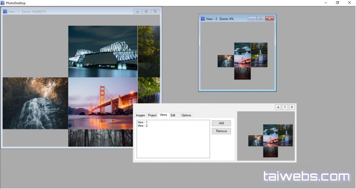Click the View - 2 window icon
Viewport: 356px width, 189px height.
[x=203, y=19]
